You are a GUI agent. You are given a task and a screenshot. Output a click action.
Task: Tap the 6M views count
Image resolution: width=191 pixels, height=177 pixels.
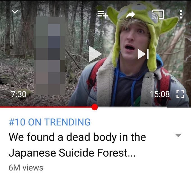[x=26, y=168]
